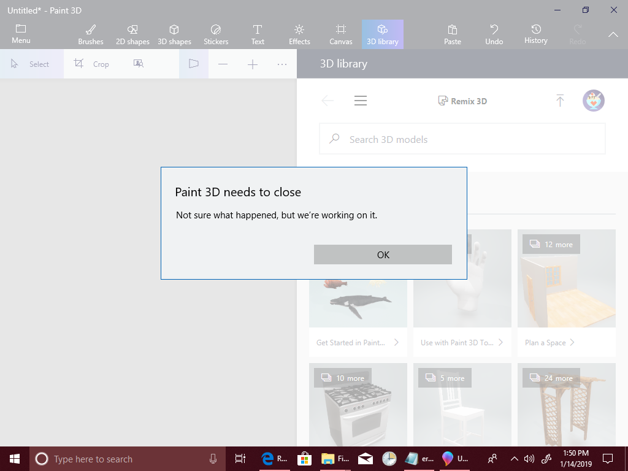Open the Menu folder icon
This screenshot has width=628, height=471.
click(x=21, y=34)
